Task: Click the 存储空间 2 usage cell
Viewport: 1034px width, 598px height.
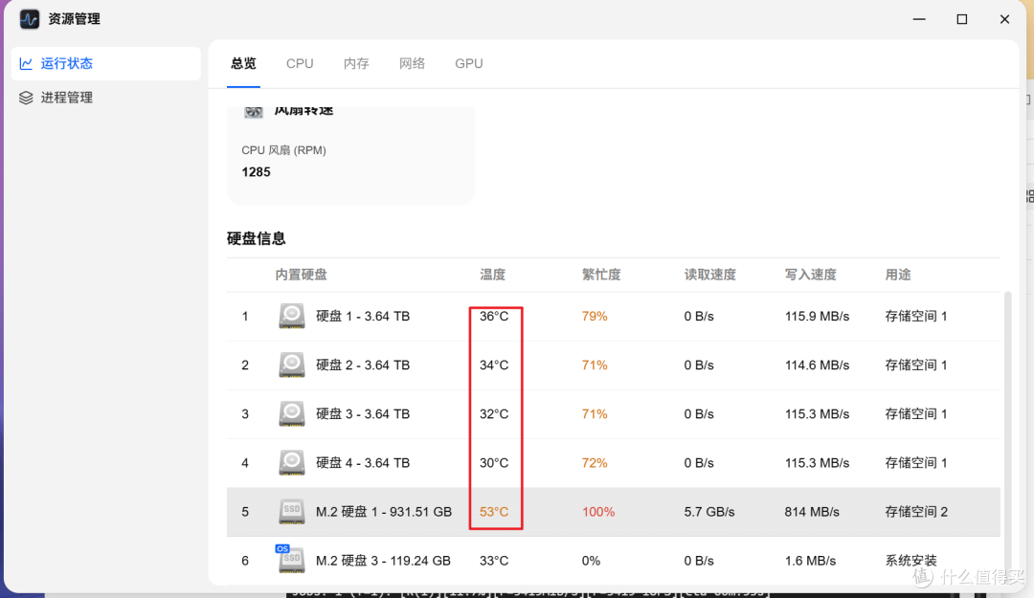Action: (x=916, y=512)
